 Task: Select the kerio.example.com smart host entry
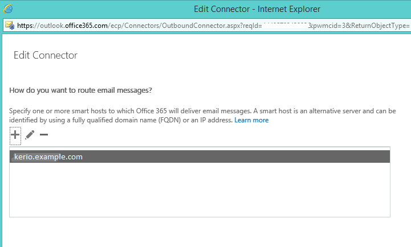pyautogui.click(x=200, y=157)
